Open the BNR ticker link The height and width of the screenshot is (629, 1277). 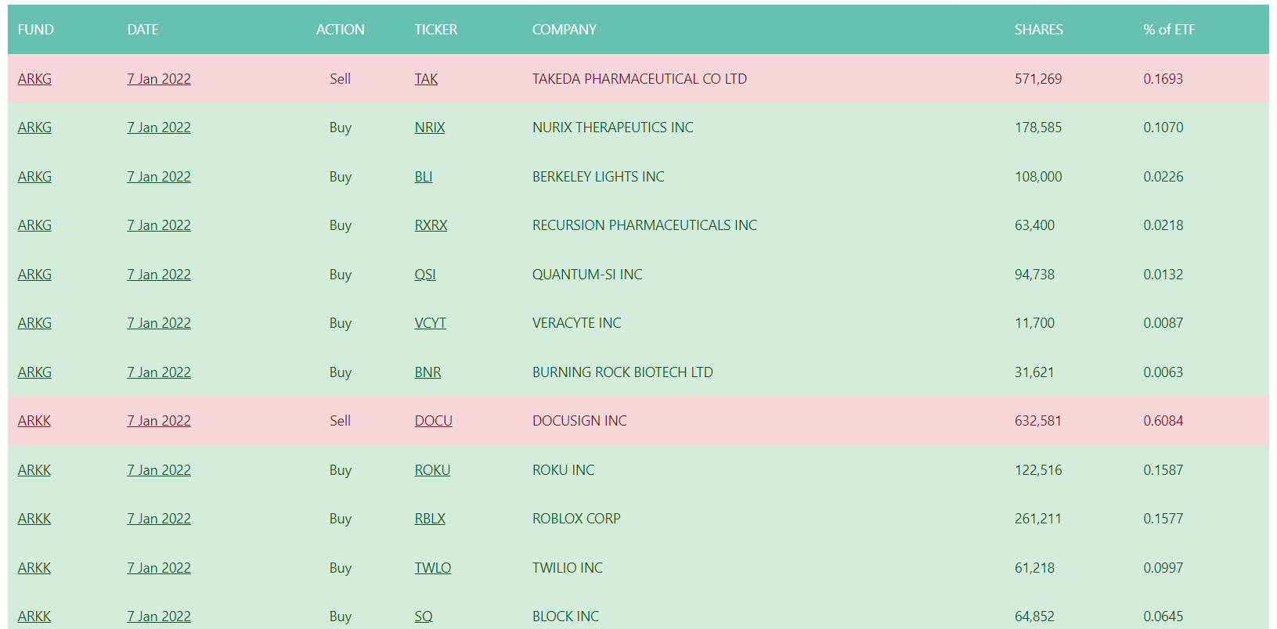click(427, 372)
